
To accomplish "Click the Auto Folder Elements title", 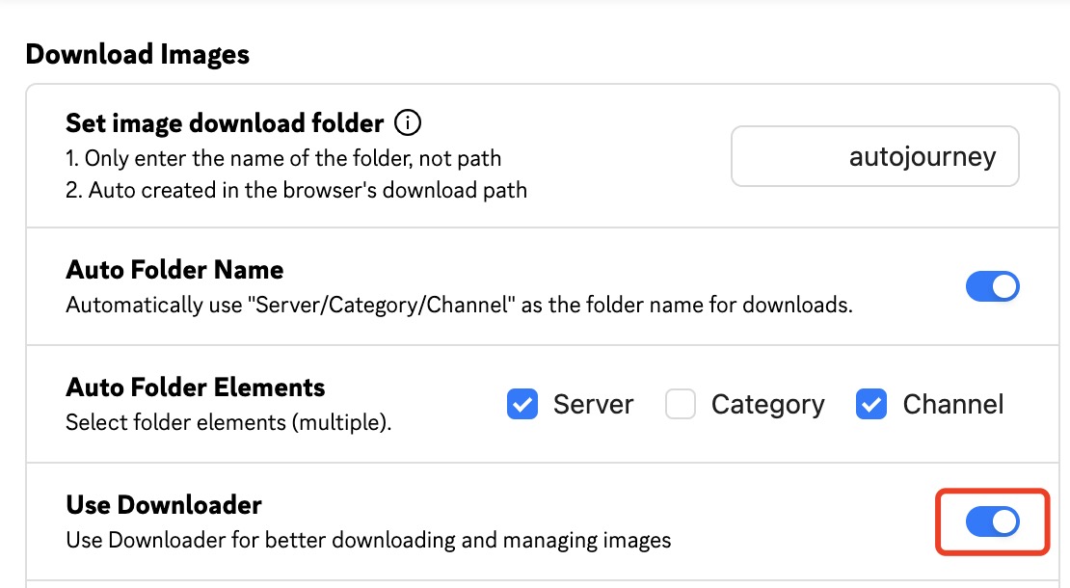I will click(x=196, y=388).
